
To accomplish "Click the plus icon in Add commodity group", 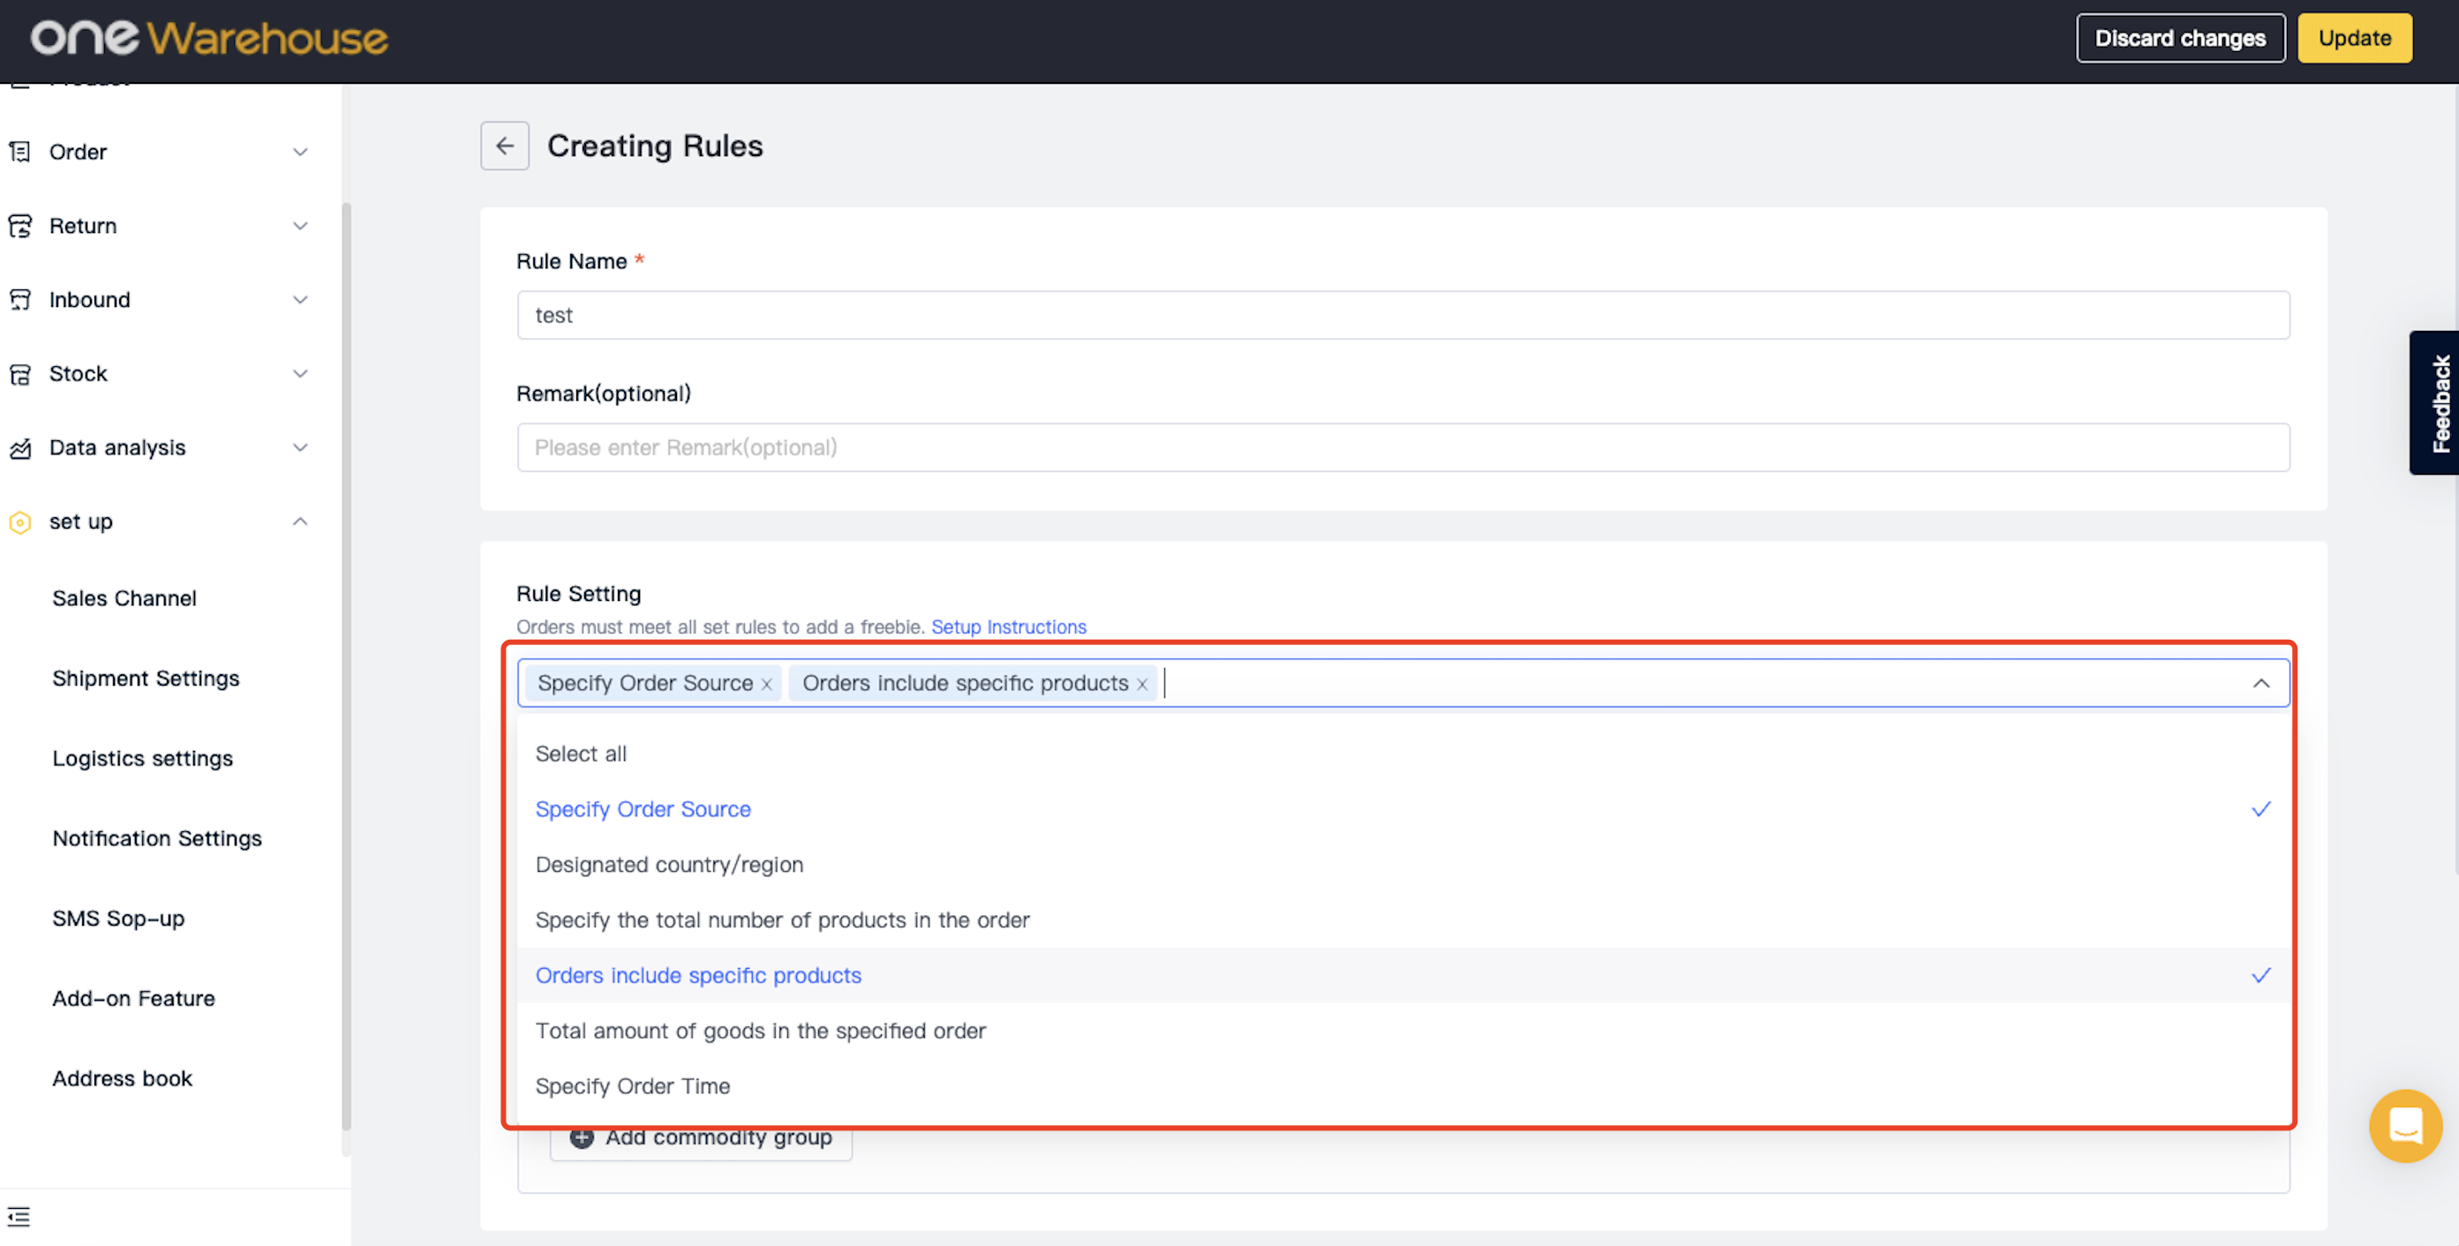I will click(582, 1137).
